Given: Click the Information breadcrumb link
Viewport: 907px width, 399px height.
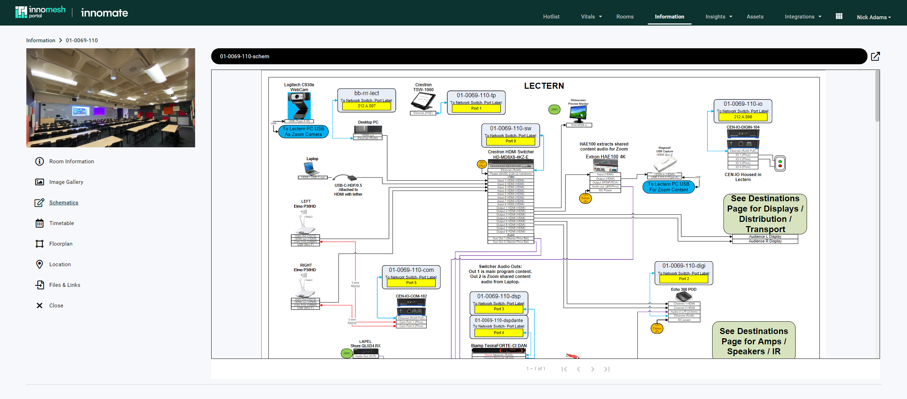Looking at the screenshot, I should pyautogui.click(x=41, y=40).
